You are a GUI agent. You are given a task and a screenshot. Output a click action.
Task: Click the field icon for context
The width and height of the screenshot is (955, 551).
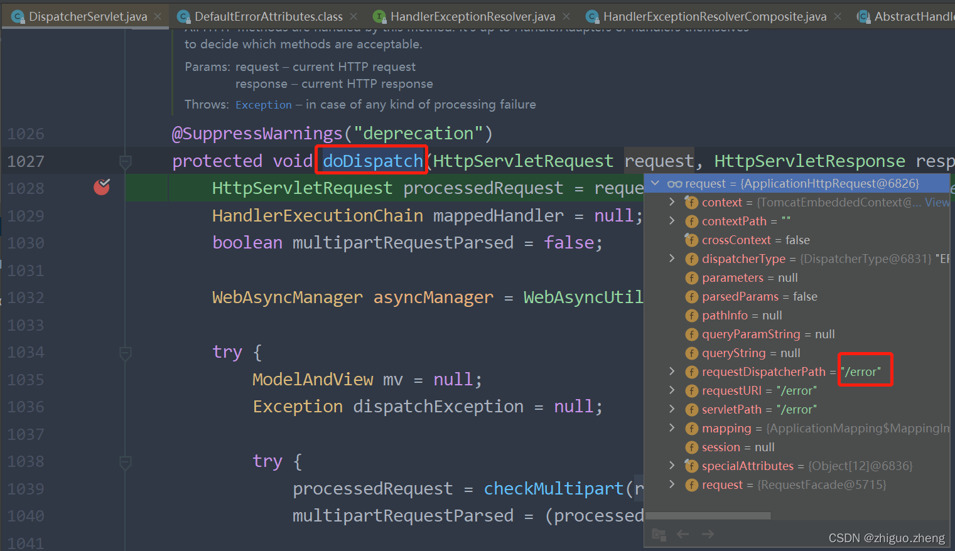(x=691, y=203)
